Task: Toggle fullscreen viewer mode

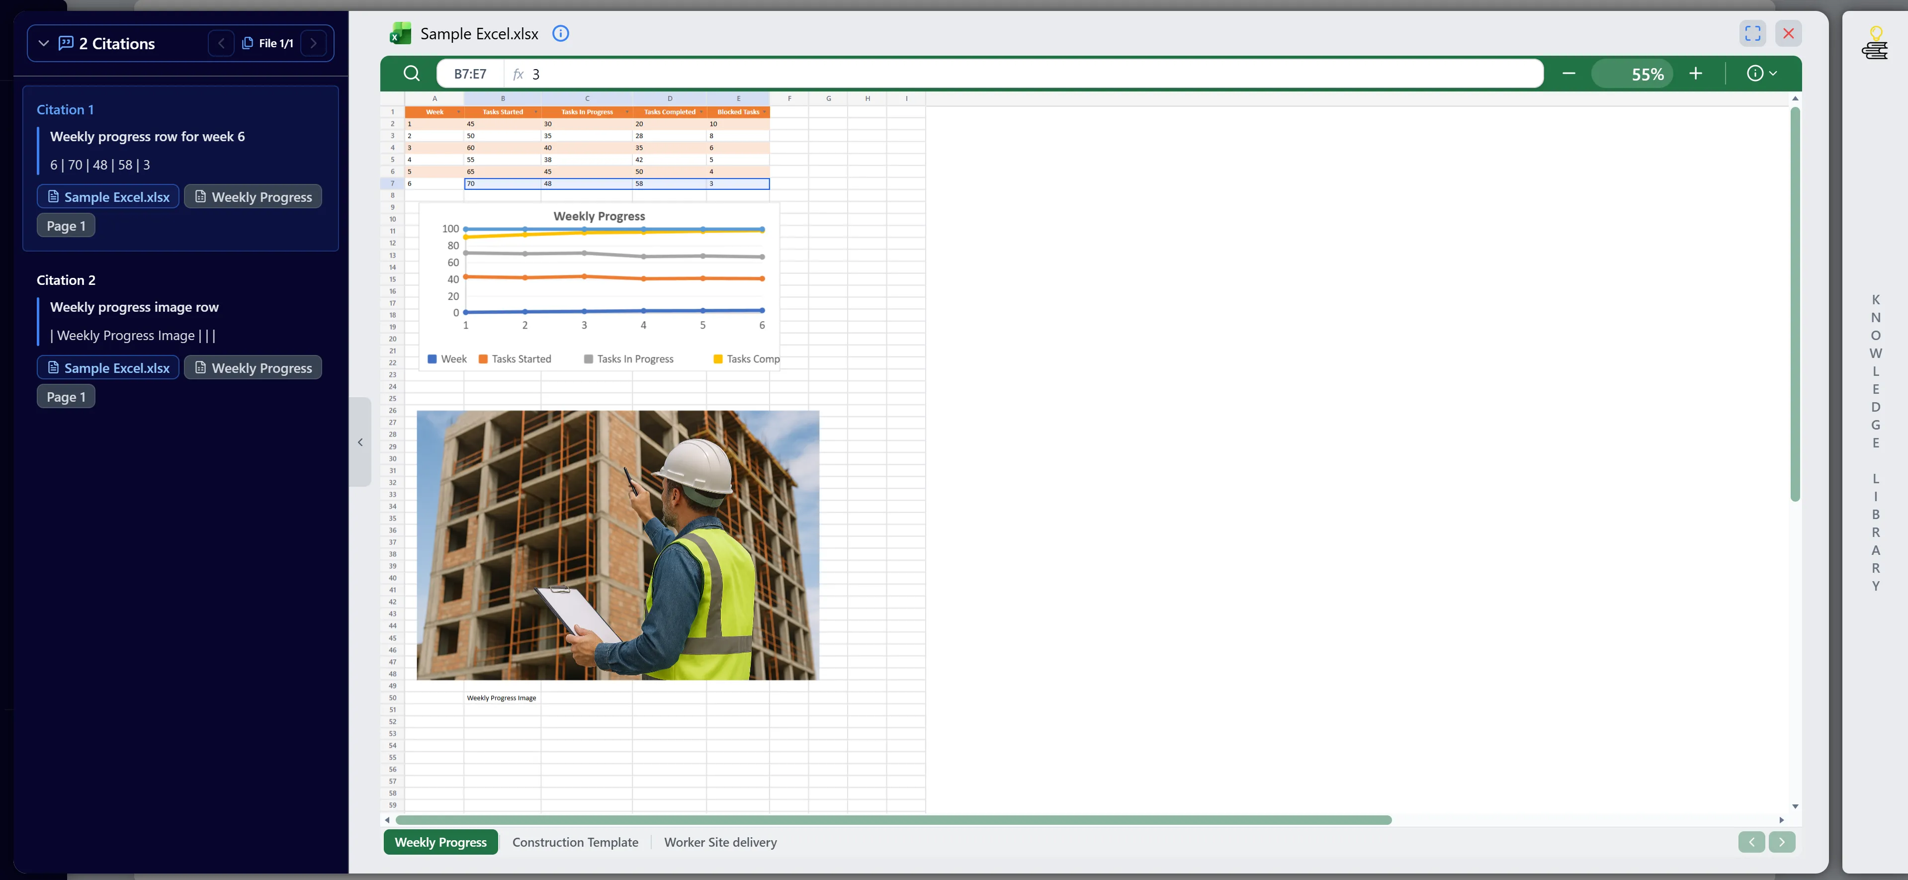Action: (1752, 33)
